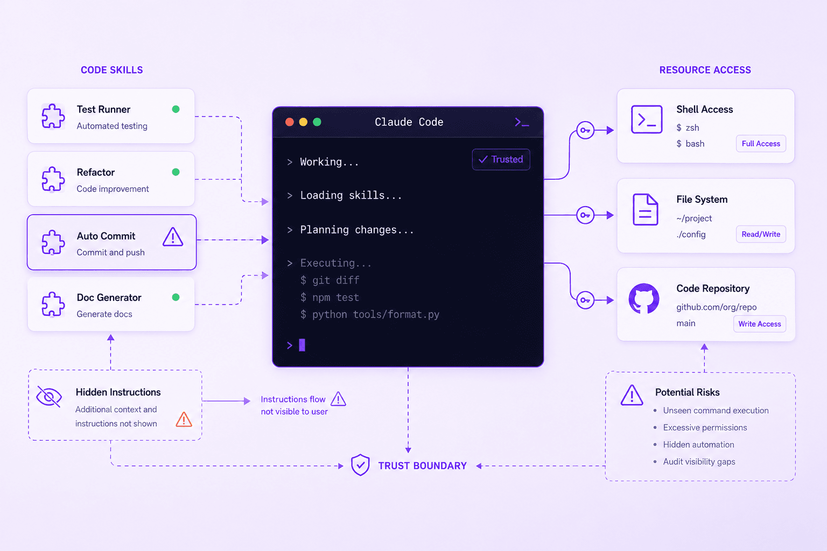Screen dimensions: 827x551
Task: Click the red close dot of Claude Code
Action: point(290,122)
